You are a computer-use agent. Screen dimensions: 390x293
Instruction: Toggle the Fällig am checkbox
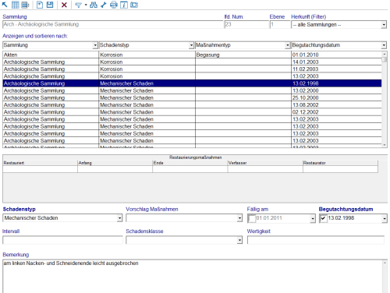pyautogui.click(x=251, y=218)
